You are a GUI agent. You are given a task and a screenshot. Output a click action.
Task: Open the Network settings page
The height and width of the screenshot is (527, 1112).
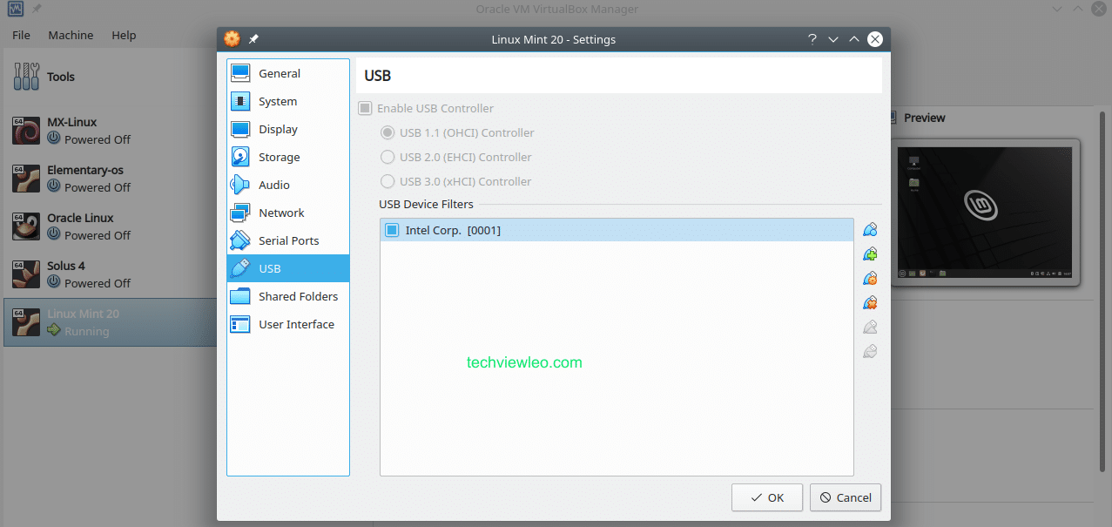point(280,213)
